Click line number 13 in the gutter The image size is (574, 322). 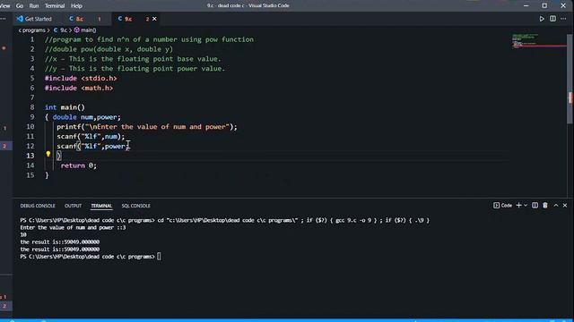30,156
